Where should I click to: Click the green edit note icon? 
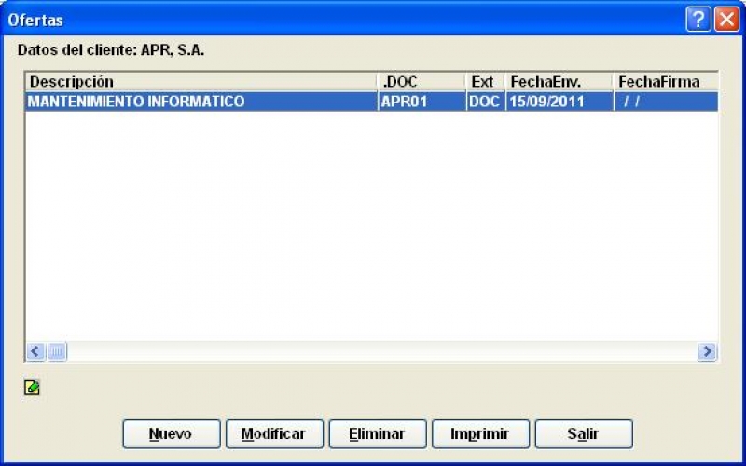[x=32, y=388]
